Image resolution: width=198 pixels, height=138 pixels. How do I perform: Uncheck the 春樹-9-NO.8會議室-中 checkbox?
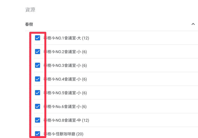pos(38,120)
